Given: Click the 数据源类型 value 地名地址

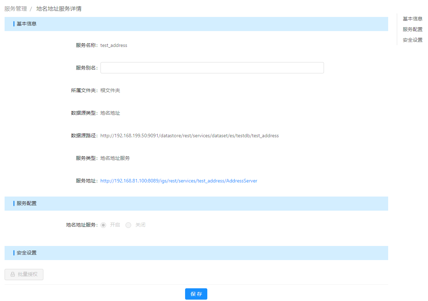Looking at the screenshot, I should [x=110, y=113].
